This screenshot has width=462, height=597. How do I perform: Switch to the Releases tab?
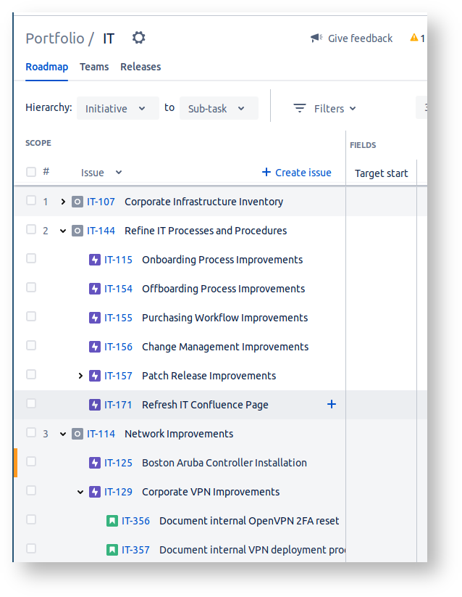140,67
